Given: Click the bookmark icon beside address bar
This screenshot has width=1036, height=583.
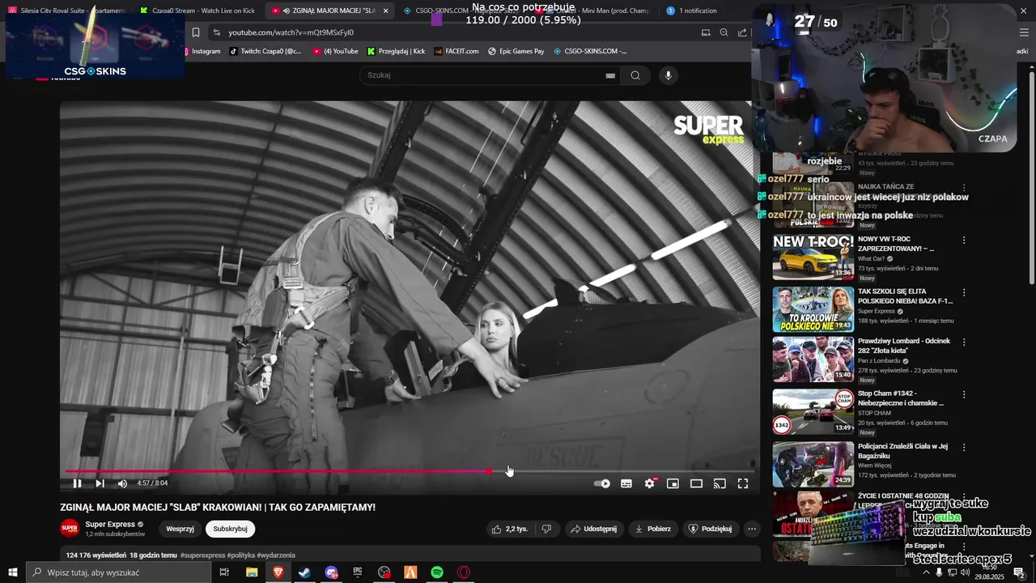Looking at the screenshot, I should pyautogui.click(x=195, y=32).
